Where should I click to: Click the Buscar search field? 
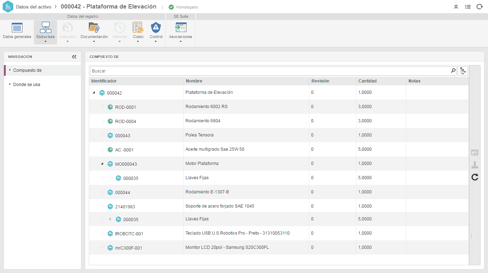pyautogui.click(x=270, y=71)
